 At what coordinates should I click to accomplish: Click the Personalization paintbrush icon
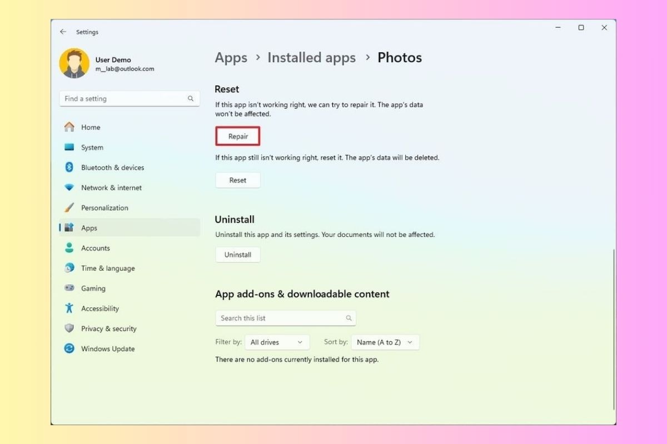pyautogui.click(x=69, y=208)
